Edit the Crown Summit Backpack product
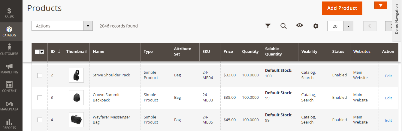Image resolution: width=402 pixels, height=131 pixels. [388, 98]
